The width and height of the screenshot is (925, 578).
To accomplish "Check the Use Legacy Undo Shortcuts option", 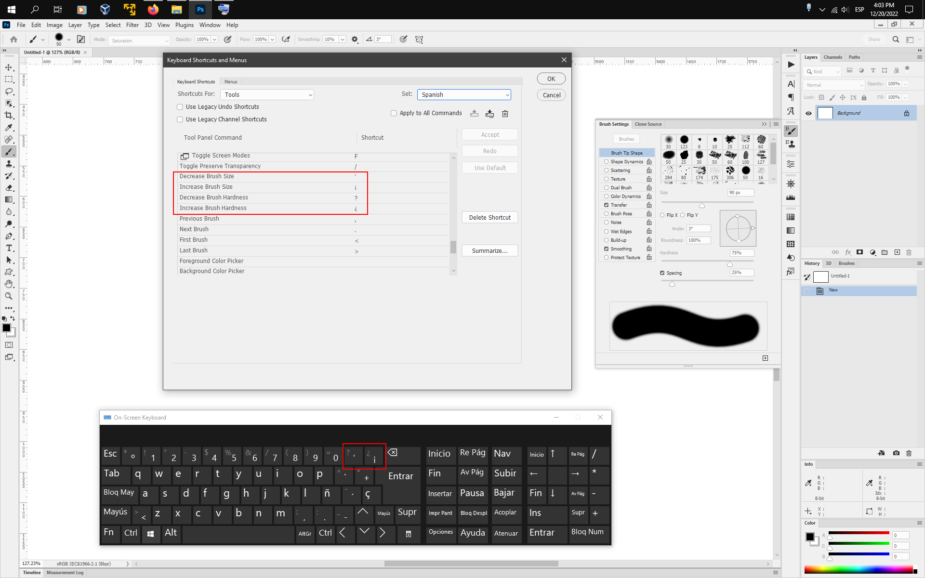I will (180, 106).
